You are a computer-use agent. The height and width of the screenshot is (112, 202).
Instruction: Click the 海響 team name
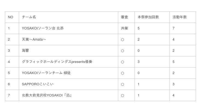(x=25, y=51)
